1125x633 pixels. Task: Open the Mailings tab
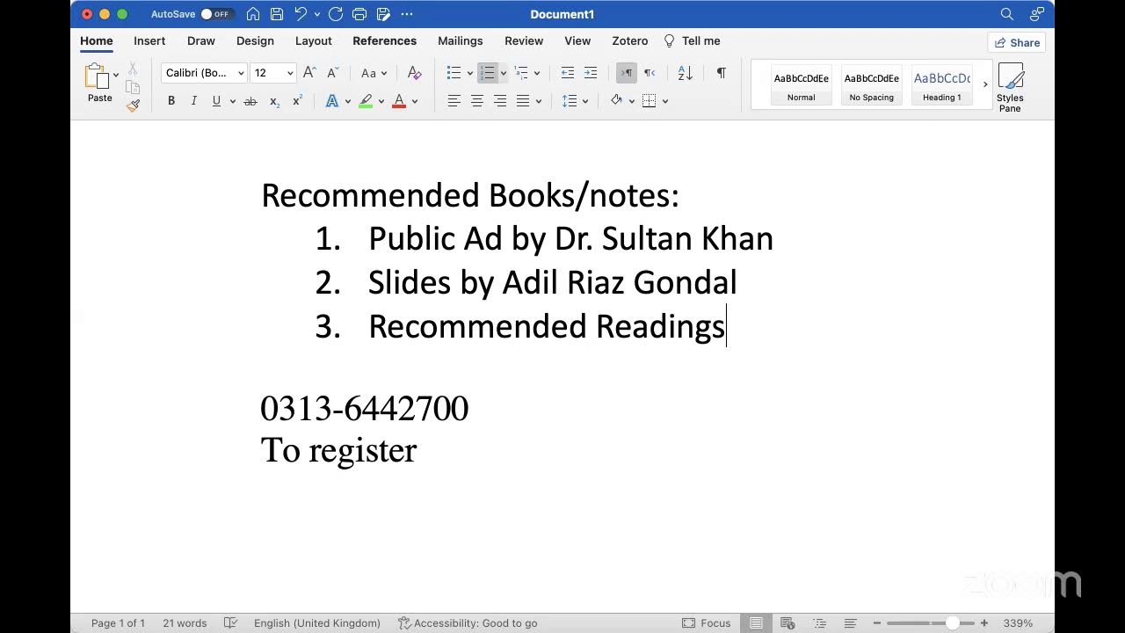[461, 40]
